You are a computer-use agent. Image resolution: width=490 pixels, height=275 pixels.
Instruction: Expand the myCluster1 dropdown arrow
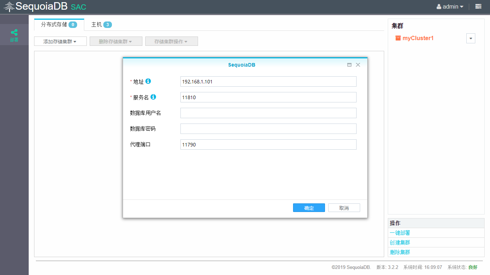(471, 38)
